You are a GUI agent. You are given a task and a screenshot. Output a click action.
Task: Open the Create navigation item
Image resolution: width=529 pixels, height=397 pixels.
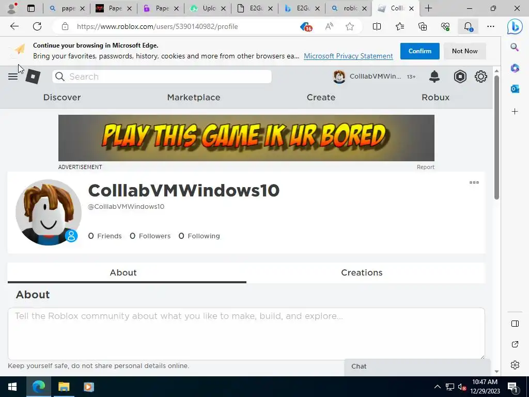pyautogui.click(x=321, y=97)
